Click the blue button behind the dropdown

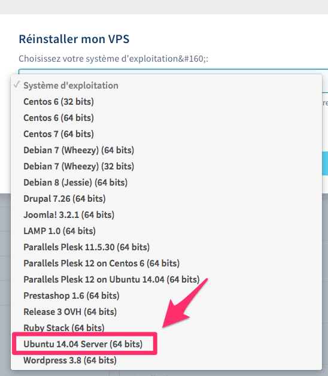pos(325,163)
